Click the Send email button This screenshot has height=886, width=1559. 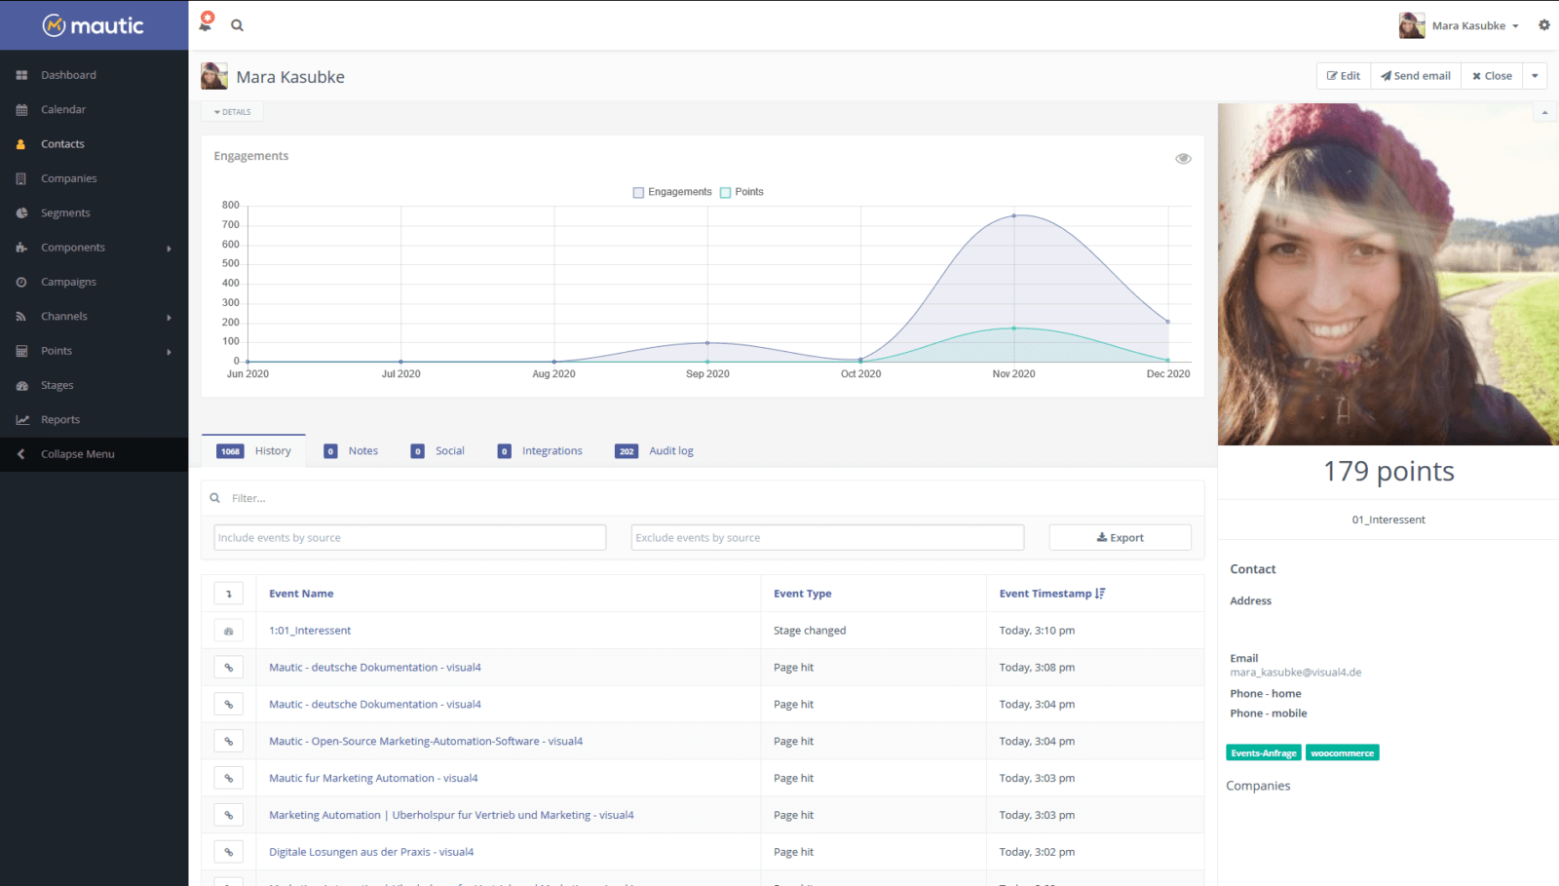(x=1416, y=76)
